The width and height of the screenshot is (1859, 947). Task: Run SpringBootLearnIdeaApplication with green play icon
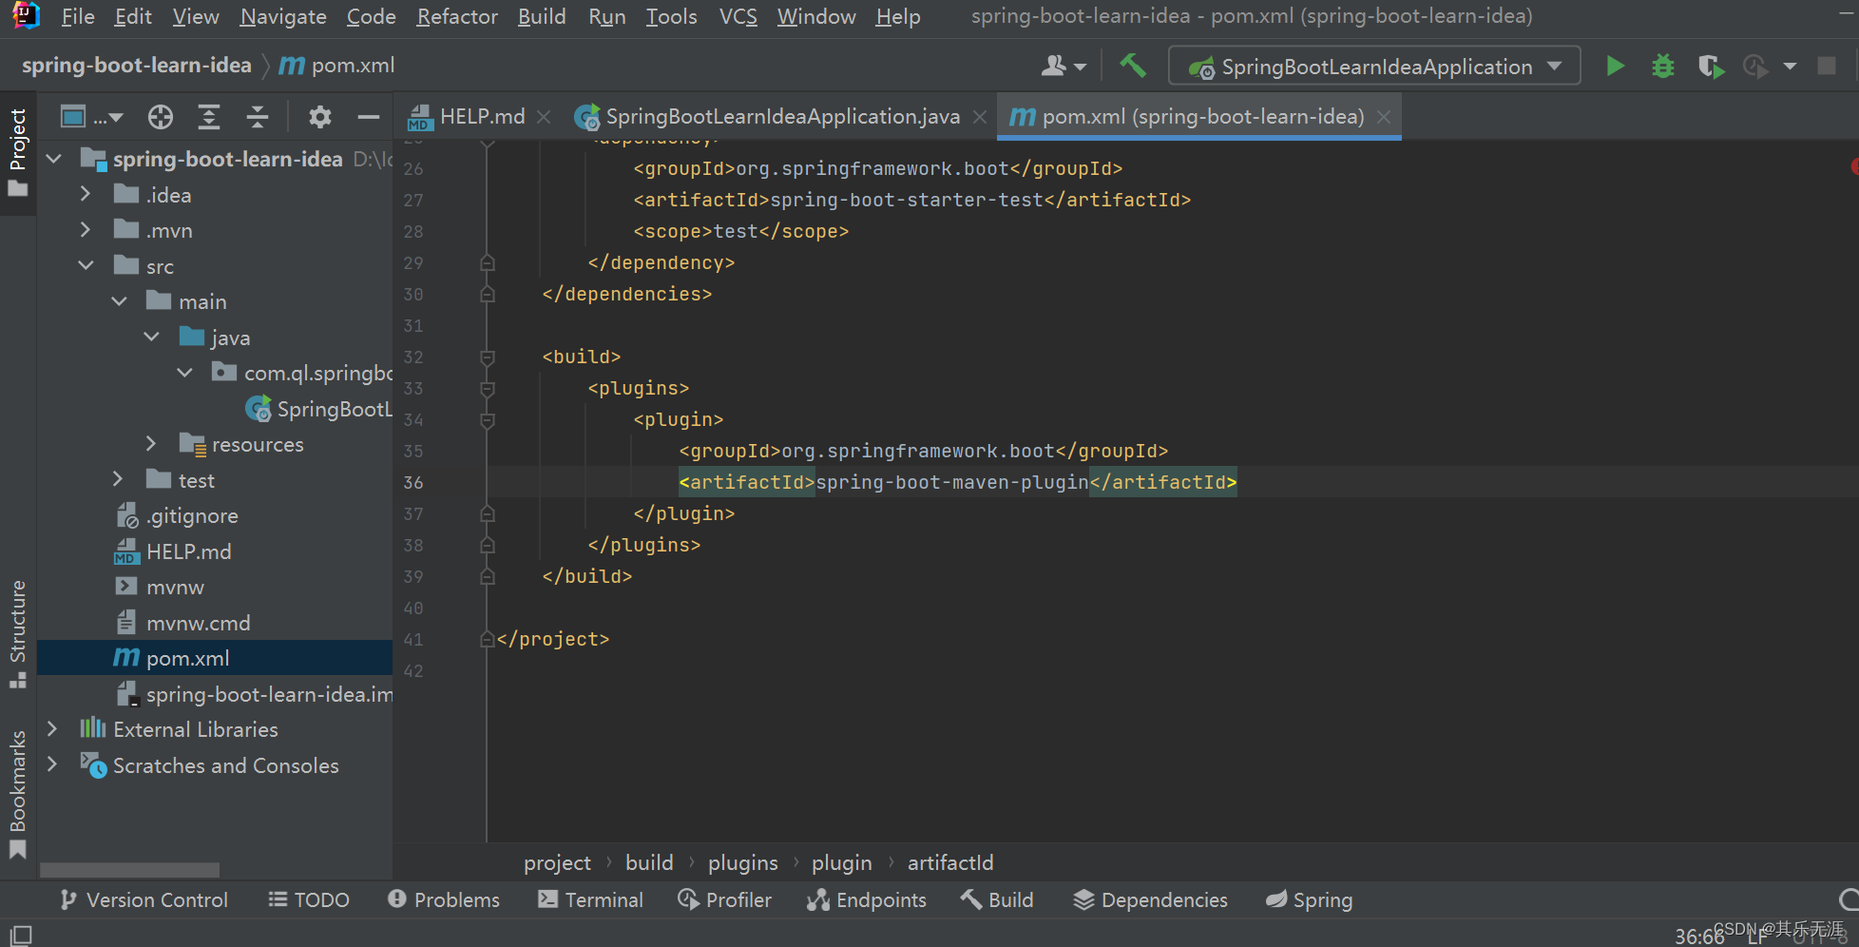point(1615,67)
